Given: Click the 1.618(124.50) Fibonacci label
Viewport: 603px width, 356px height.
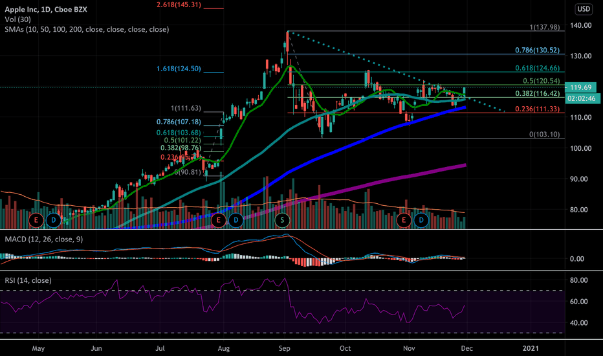Looking at the screenshot, I should (179, 69).
